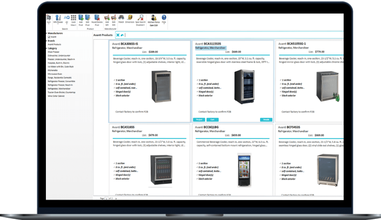The height and width of the screenshot is (220, 381).
Task: Select Microwave Oven category
Action: pyautogui.click(x=55, y=74)
